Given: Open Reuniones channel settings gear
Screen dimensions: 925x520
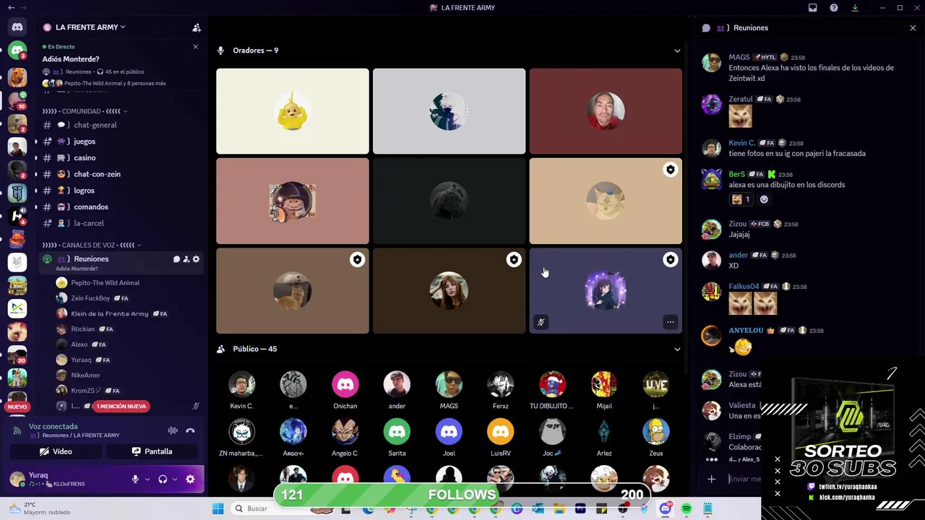Looking at the screenshot, I should click(196, 259).
